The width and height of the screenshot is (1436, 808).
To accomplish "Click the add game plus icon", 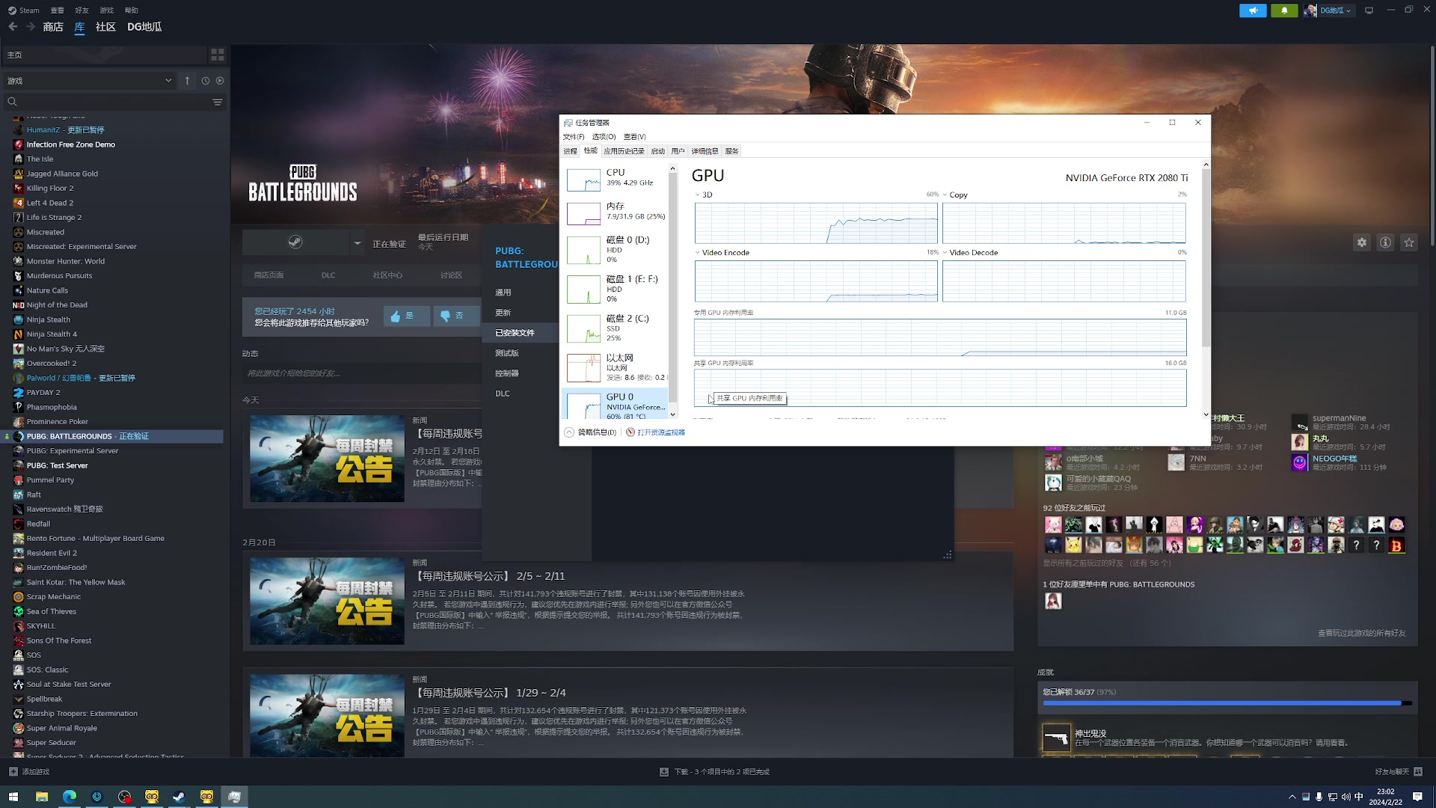I will [x=13, y=771].
